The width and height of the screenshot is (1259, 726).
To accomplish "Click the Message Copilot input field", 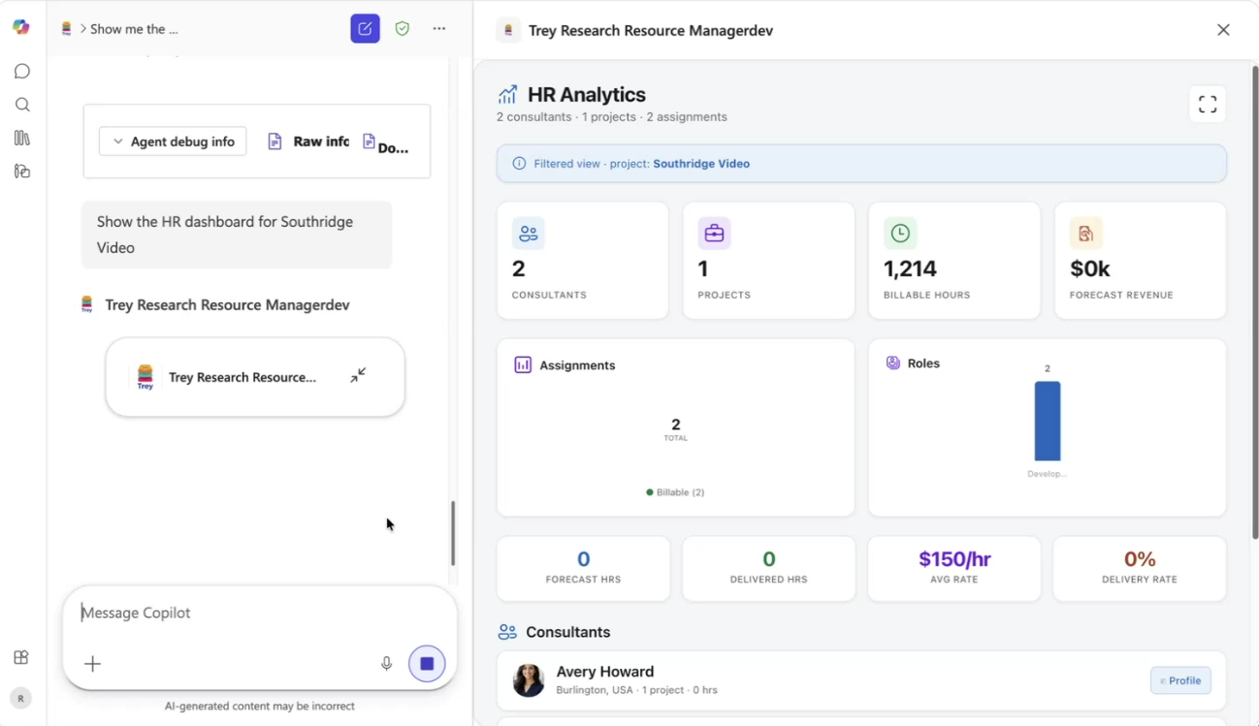I will (x=259, y=613).
